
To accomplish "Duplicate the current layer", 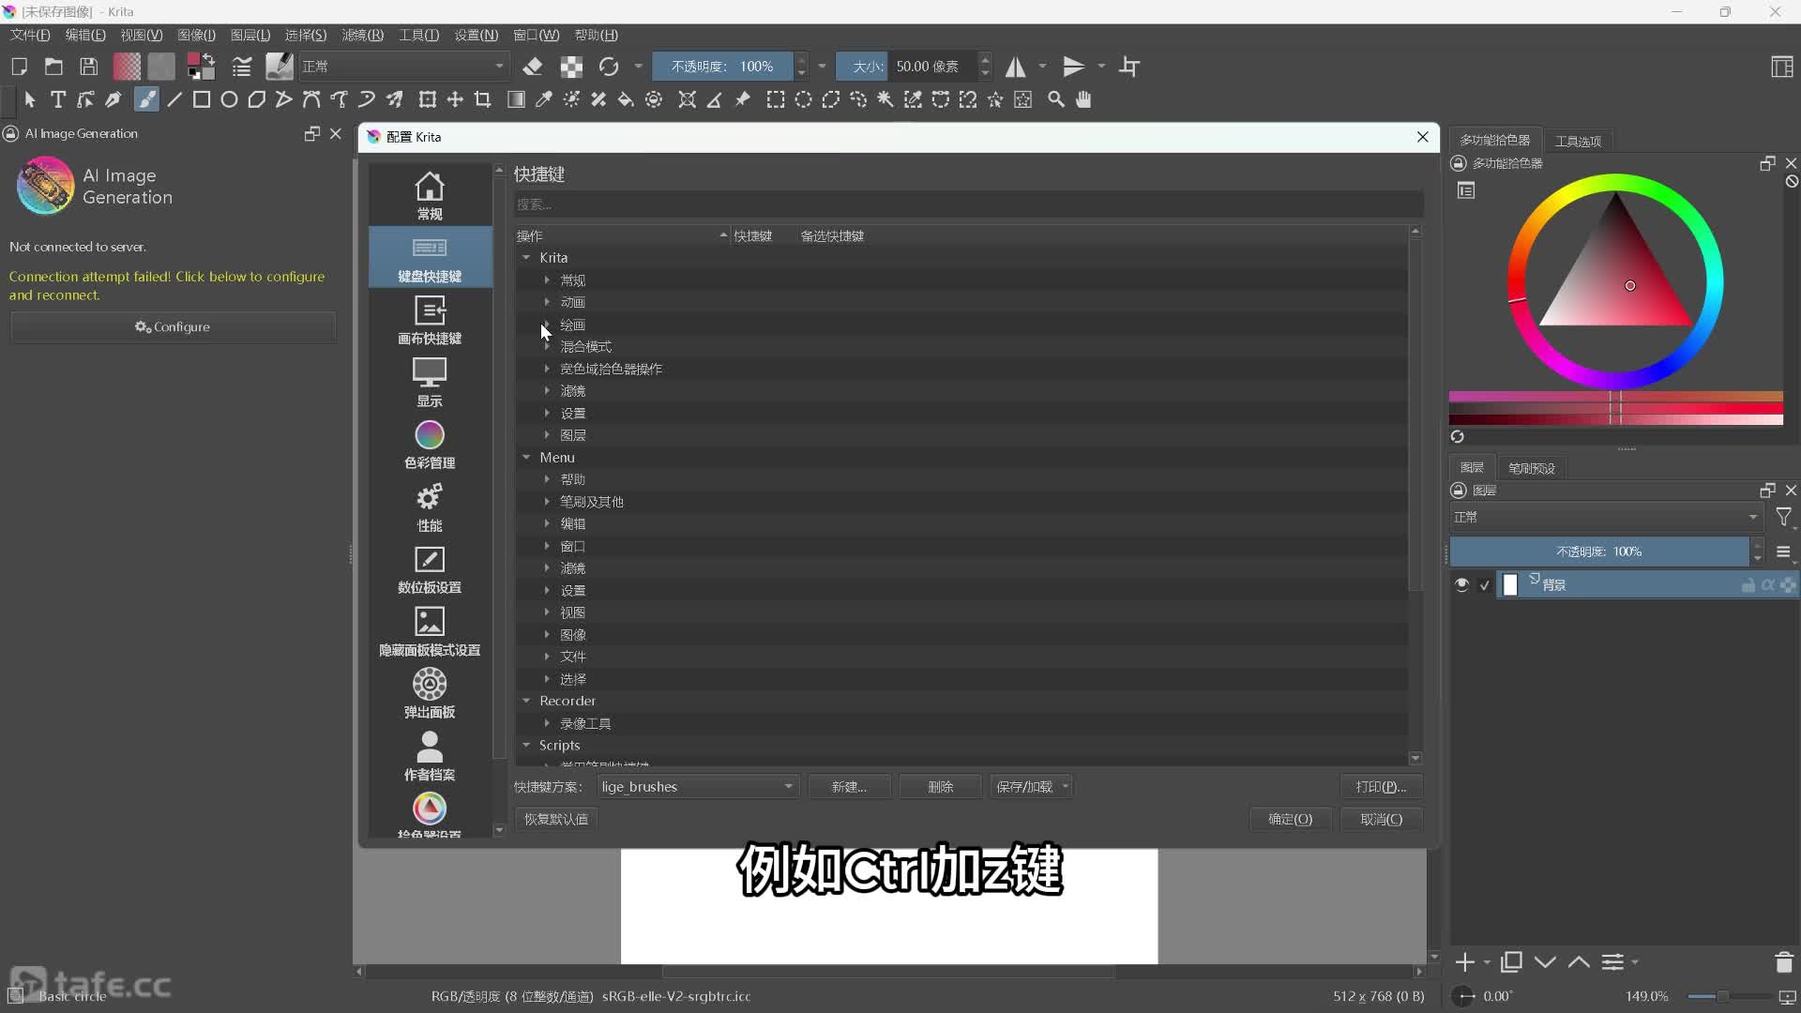I will pyautogui.click(x=1511, y=962).
